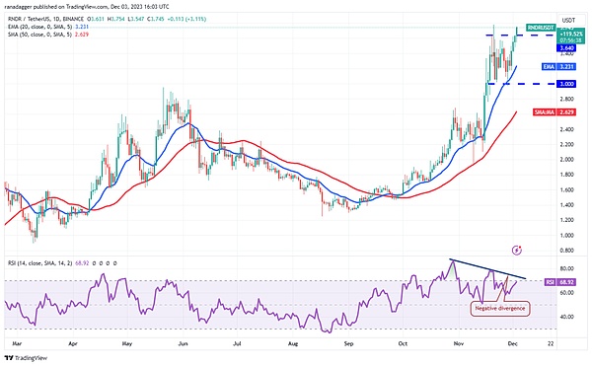Click the purple RSI 68.92 scale tag
The height and width of the screenshot is (366, 592).
[x=559, y=282]
